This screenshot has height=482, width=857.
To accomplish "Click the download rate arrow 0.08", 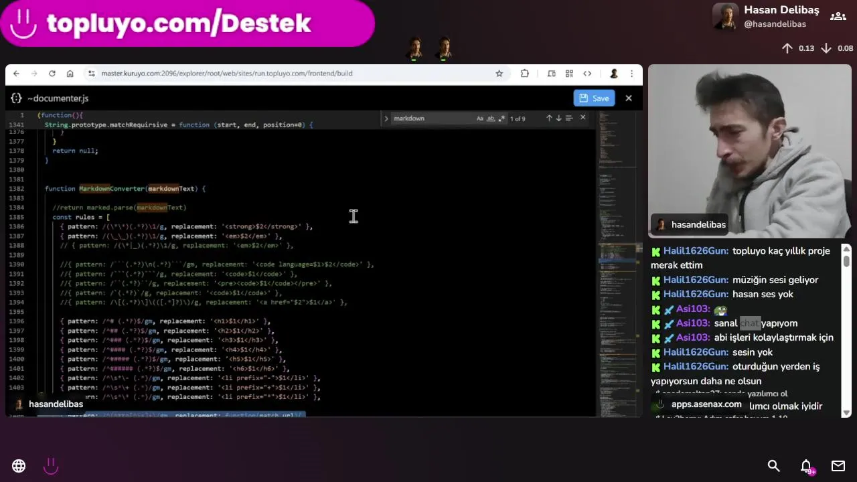I will [826, 48].
